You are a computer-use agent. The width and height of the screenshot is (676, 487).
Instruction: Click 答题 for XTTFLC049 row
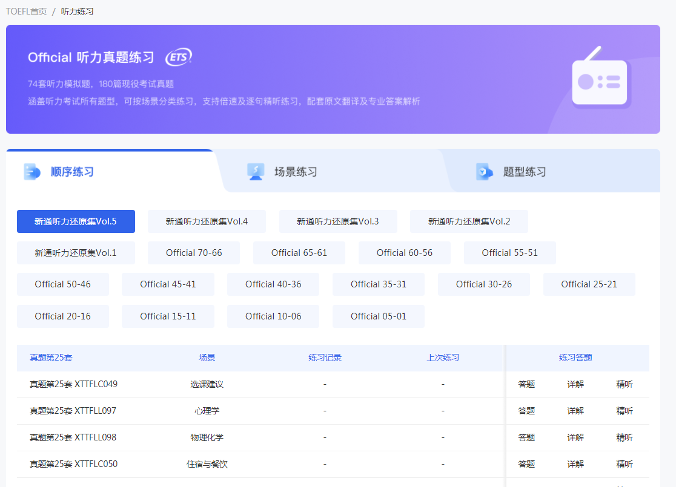(526, 384)
